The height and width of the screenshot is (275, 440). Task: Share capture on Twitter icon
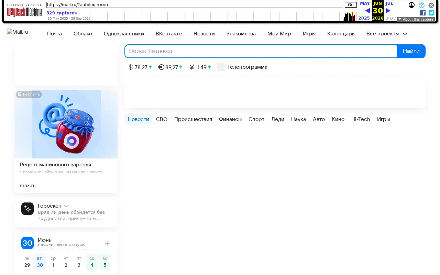point(431,13)
